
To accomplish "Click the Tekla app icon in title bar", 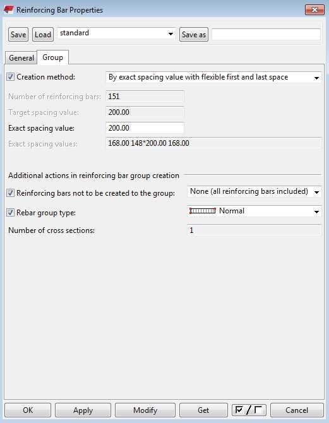I will click(9, 9).
